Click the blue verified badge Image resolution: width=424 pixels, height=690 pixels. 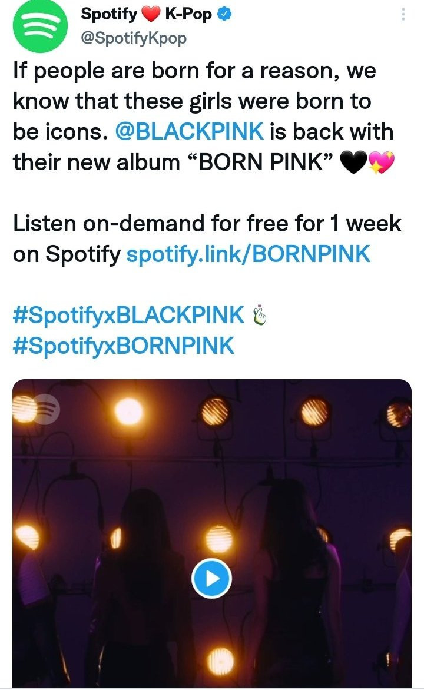click(x=224, y=14)
